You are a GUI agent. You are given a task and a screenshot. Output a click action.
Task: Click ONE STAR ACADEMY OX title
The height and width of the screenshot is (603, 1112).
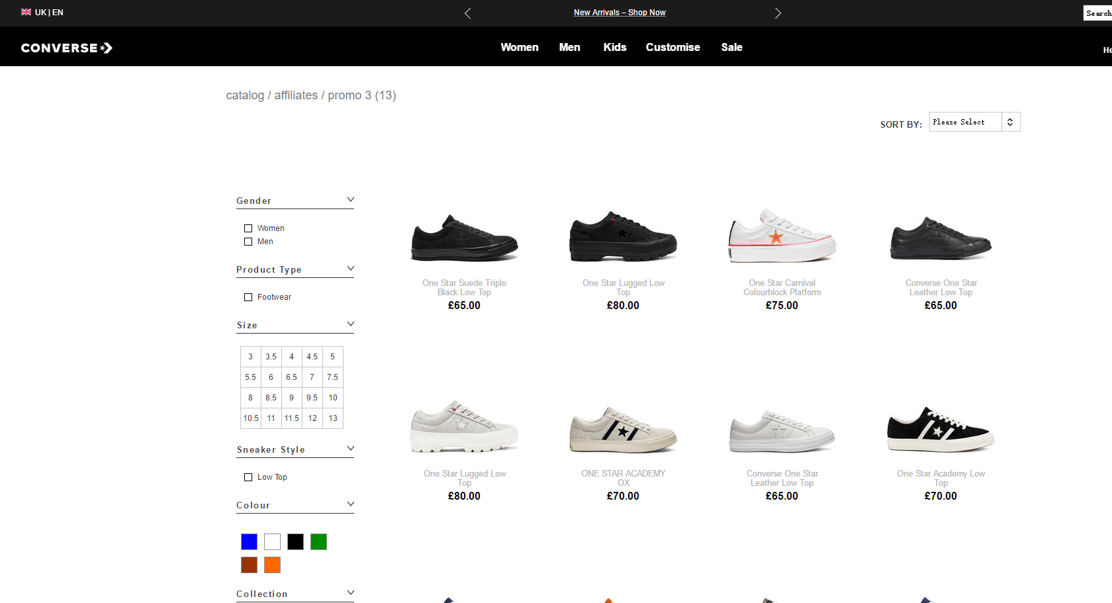pyautogui.click(x=624, y=478)
